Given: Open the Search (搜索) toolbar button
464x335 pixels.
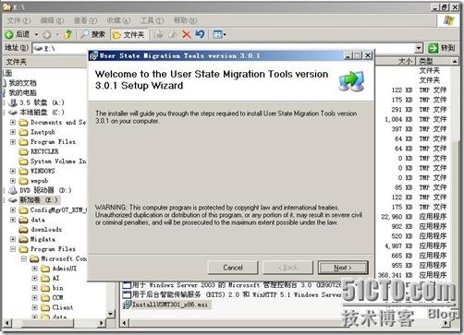Looking at the screenshot, I should 92,34.
